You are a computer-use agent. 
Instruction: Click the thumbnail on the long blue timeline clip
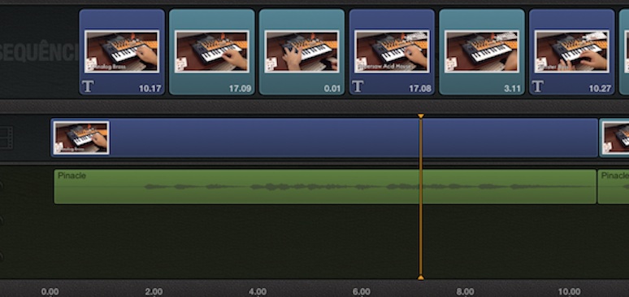(x=81, y=138)
